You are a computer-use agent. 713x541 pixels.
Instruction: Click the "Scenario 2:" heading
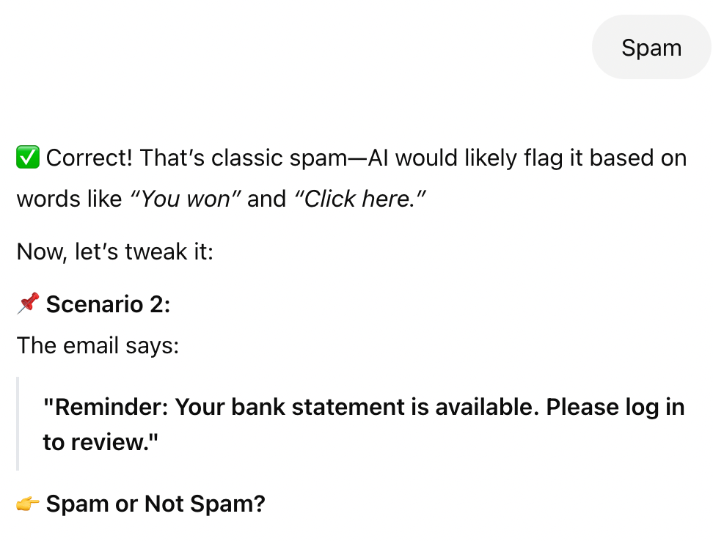coord(108,303)
